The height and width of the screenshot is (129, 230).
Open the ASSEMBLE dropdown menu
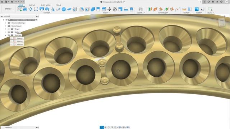pos(141,13)
